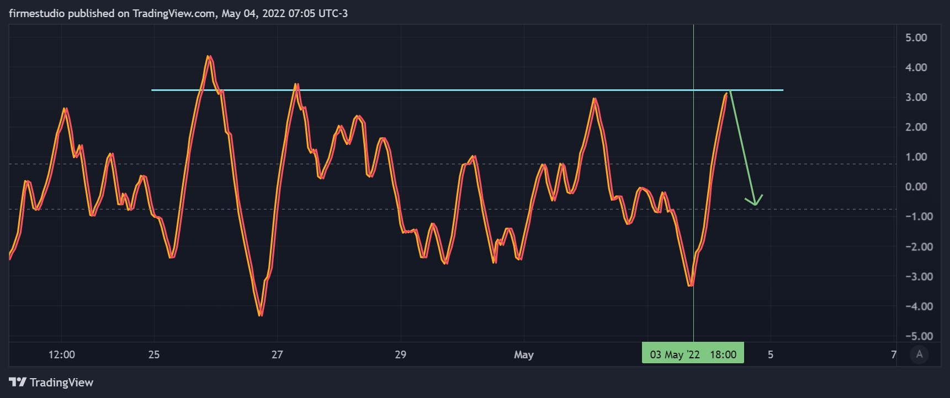Click the 29 date label on time axis
Screen dimensions: 950x398
pos(401,354)
